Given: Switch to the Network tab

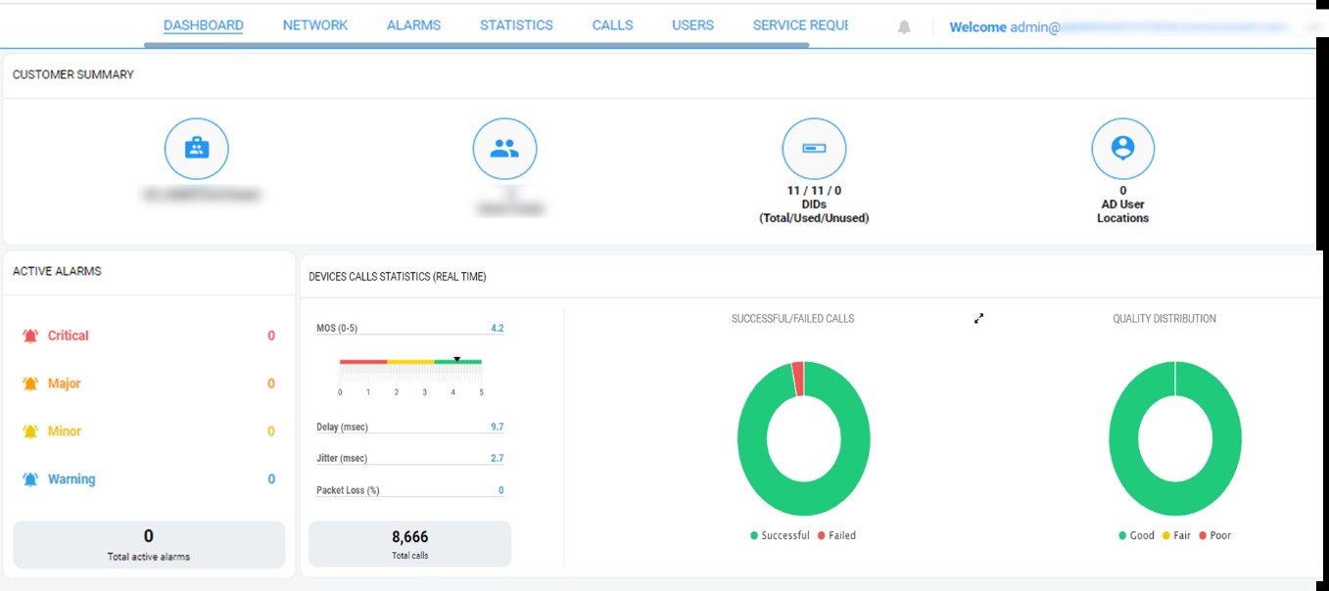Looking at the screenshot, I should click(314, 24).
